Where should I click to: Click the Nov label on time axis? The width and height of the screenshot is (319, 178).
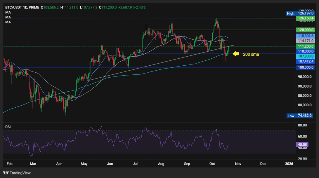click(239, 164)
